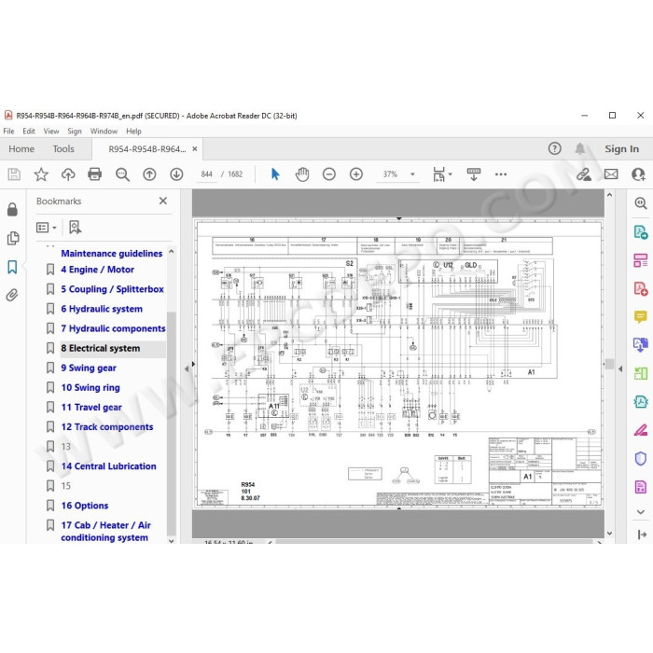The height and width of the screenshot is (653, 653).
Task: Open bookmark 6 Hydraulic system
Action: (x=102, y=309)
